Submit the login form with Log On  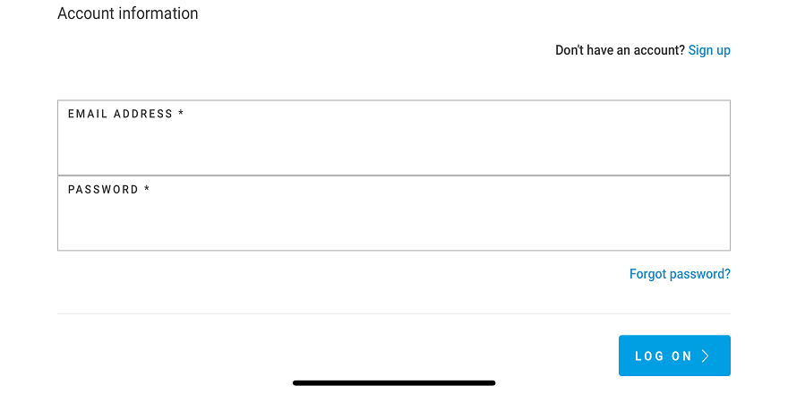coord(674,355)
